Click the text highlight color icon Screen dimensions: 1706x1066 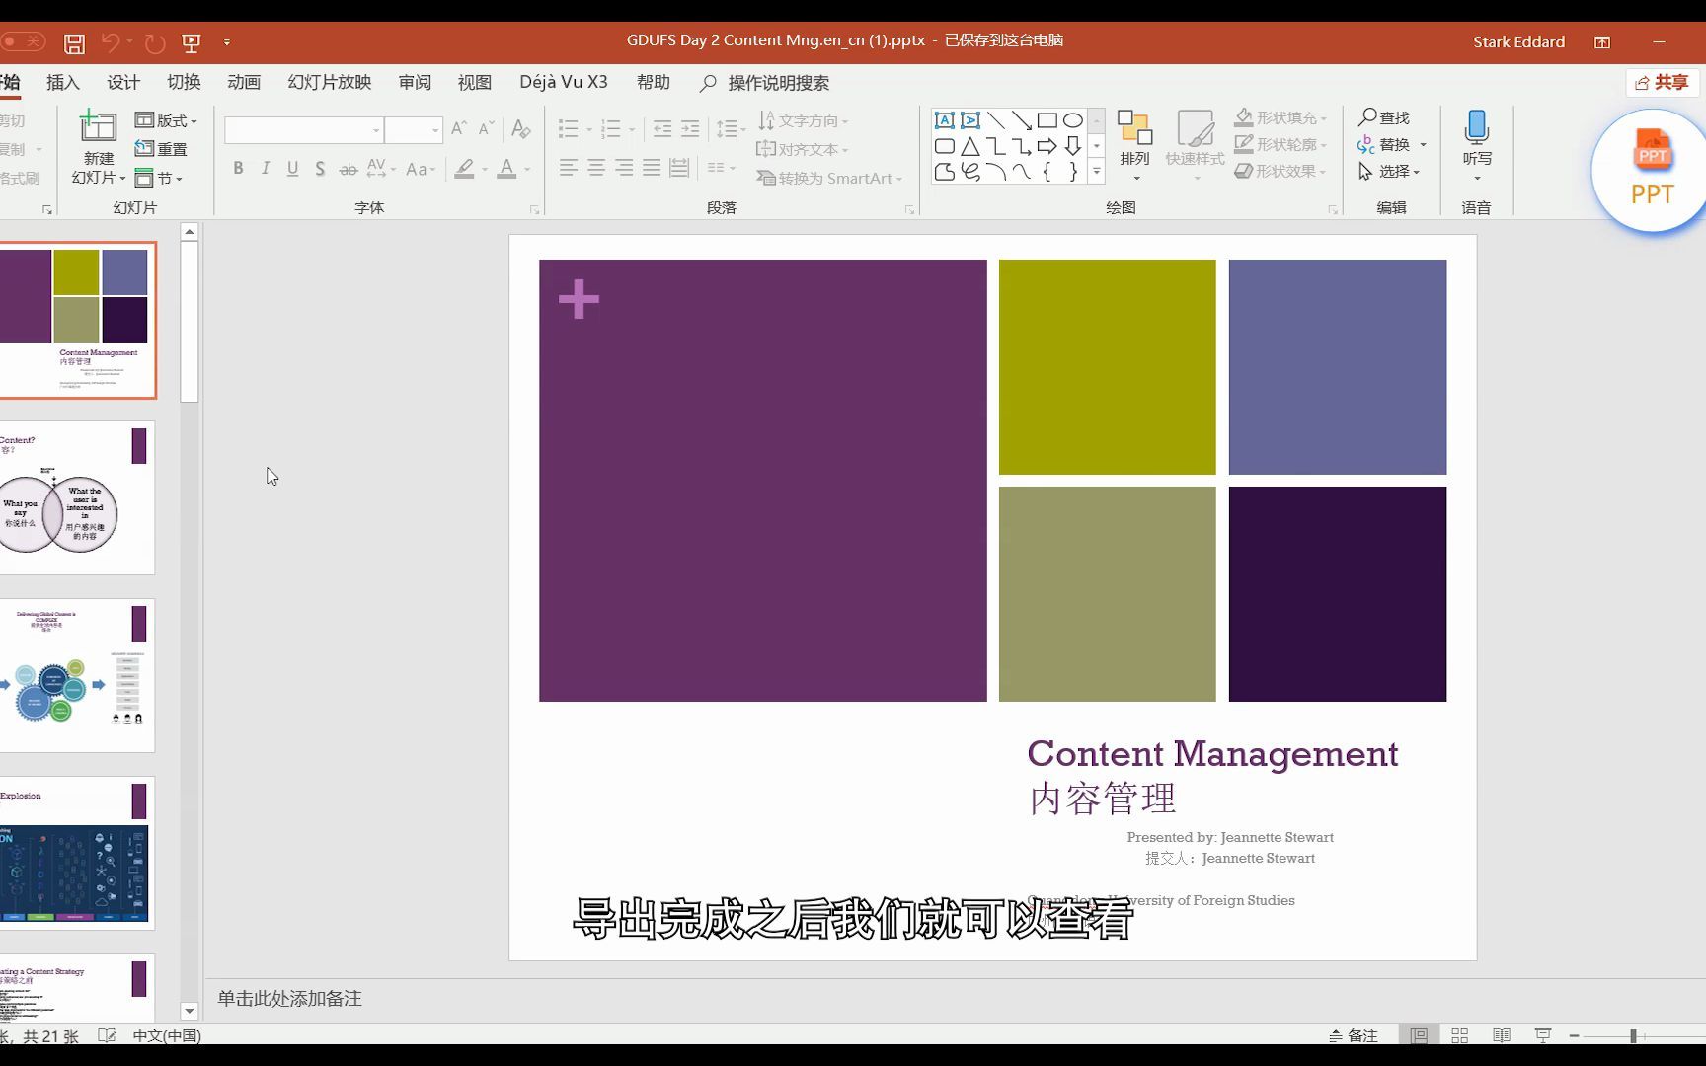tap(465, 169)
